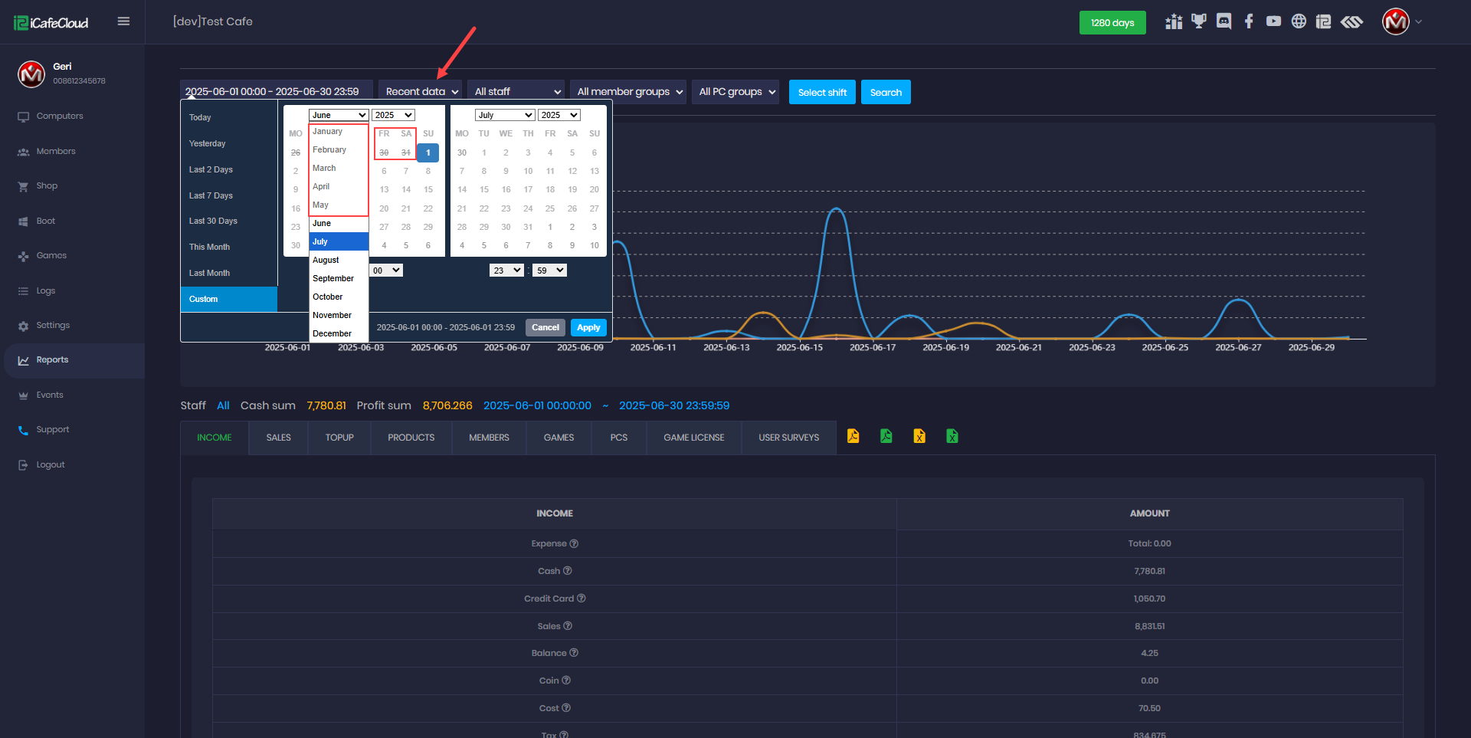Export report with green Excel icon
Image resolution: width=1471 pixels, height=738 pixels.
tap(952, 437)
